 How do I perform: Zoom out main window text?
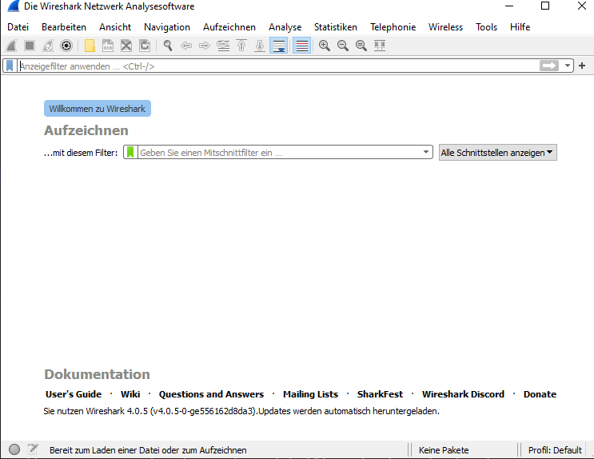pos(343,46)
